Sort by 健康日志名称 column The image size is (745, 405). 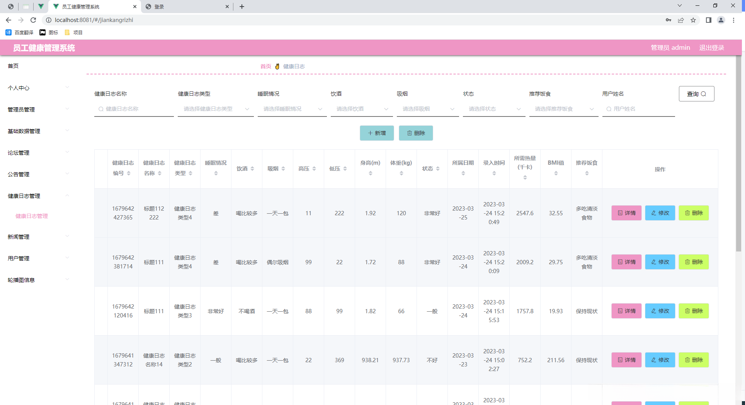click(160, 173)
